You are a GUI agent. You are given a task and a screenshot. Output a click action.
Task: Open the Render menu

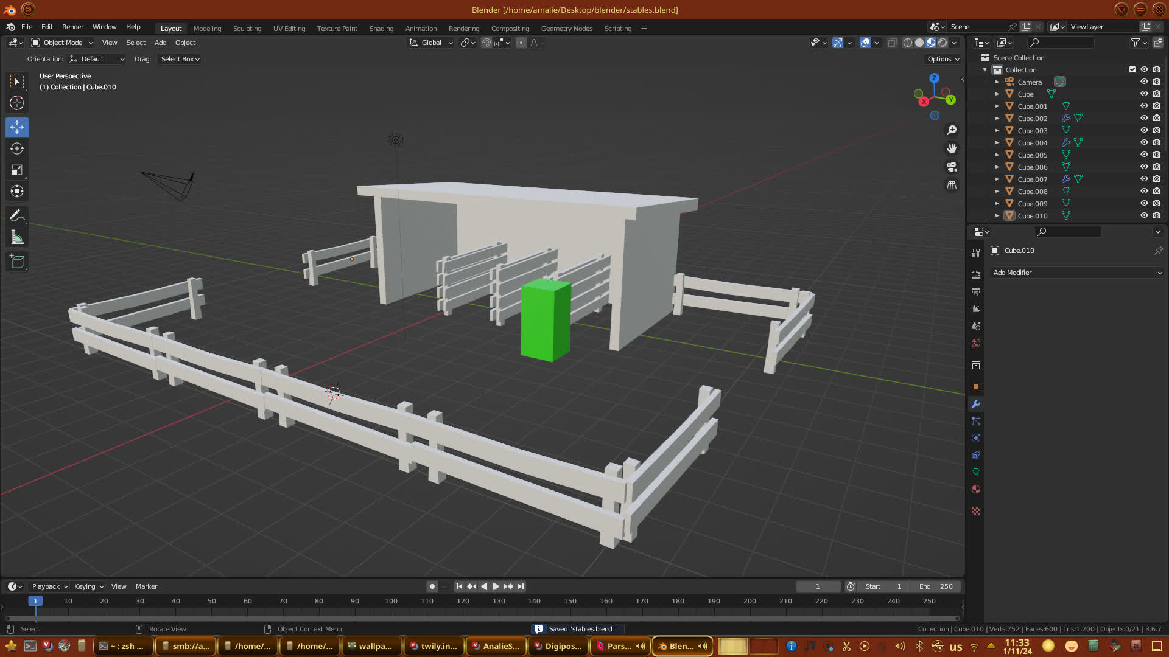[72, 27]
